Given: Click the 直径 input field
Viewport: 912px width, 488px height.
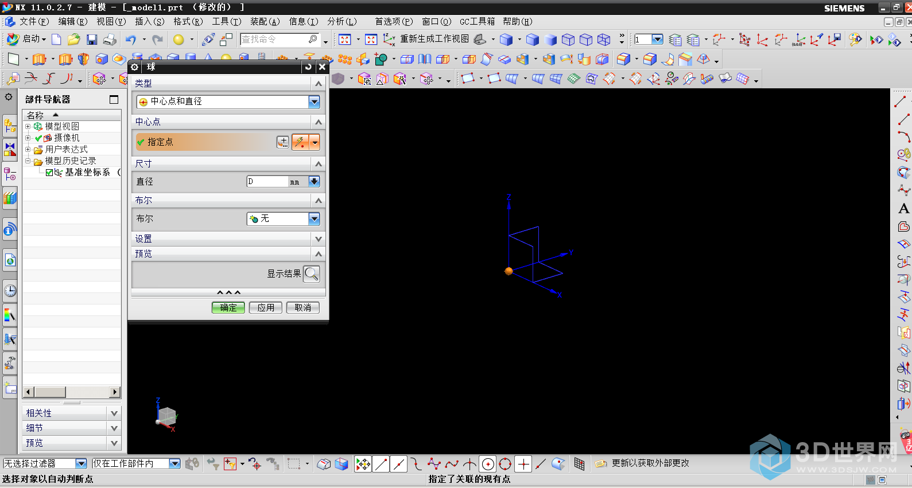Looking at the screenshot, I should pos(267,181).
